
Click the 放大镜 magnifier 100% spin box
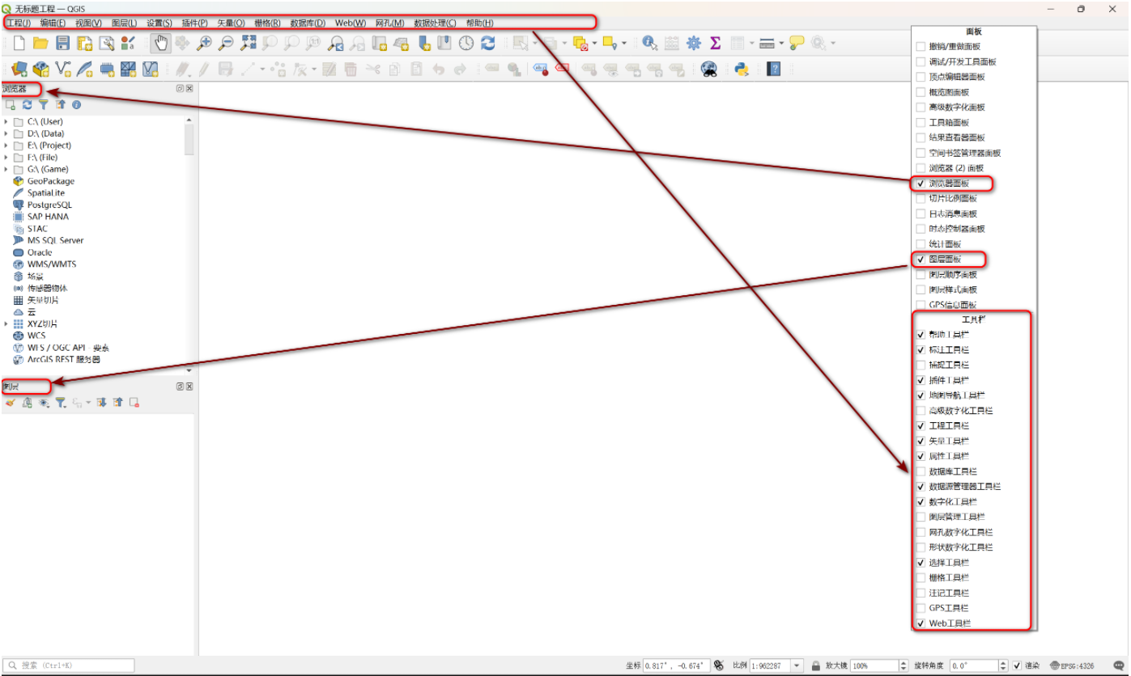point(880,665)
